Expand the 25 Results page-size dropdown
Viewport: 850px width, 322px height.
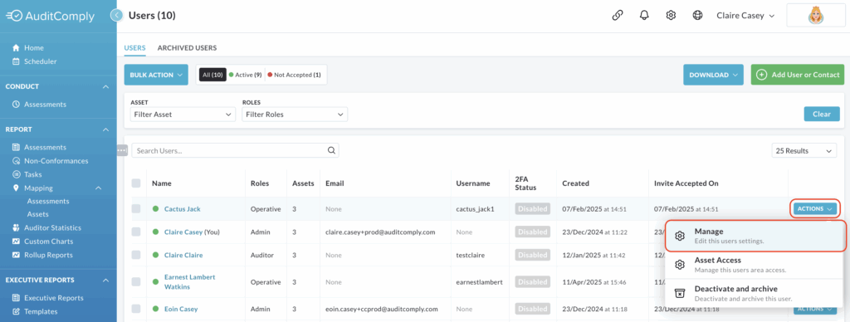click(804, 151)
